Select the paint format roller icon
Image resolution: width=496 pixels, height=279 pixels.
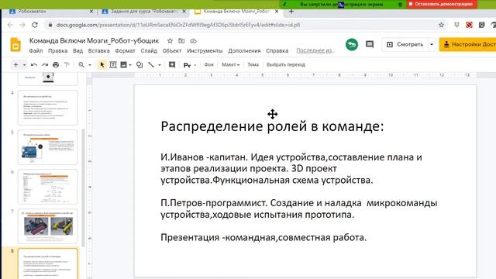click(67, 65)
